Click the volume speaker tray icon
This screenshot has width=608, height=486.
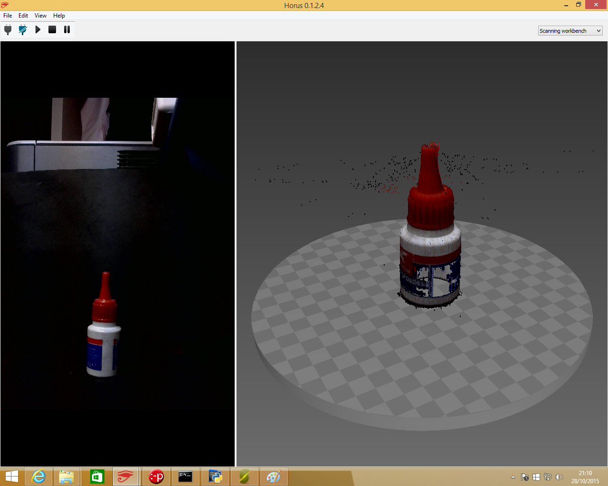(559, 477)
